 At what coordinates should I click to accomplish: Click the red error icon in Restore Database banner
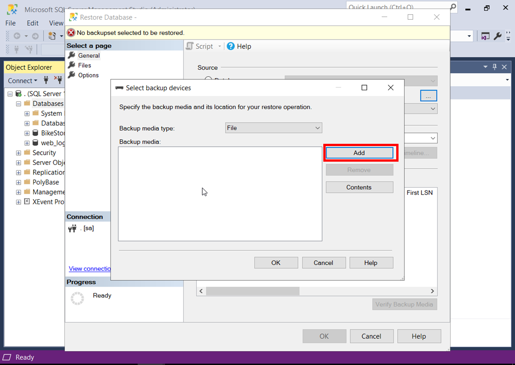pos(71,33)
